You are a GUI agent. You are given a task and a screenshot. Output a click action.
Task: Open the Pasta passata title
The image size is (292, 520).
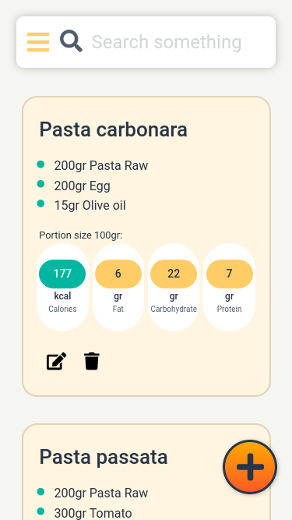(104, 457)
